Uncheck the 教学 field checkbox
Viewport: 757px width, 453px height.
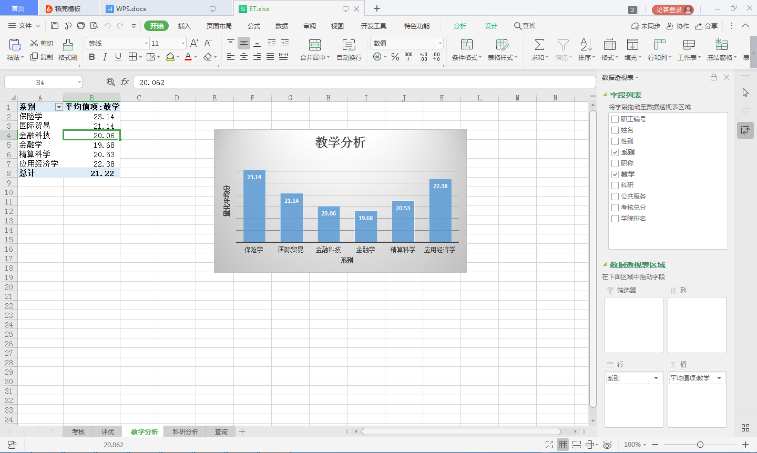(x=615, y=174)
